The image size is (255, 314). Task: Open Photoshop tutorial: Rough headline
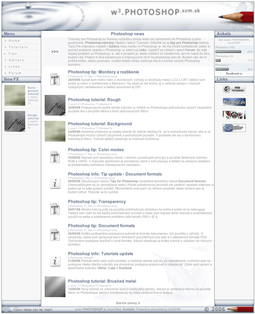point(94,100)
